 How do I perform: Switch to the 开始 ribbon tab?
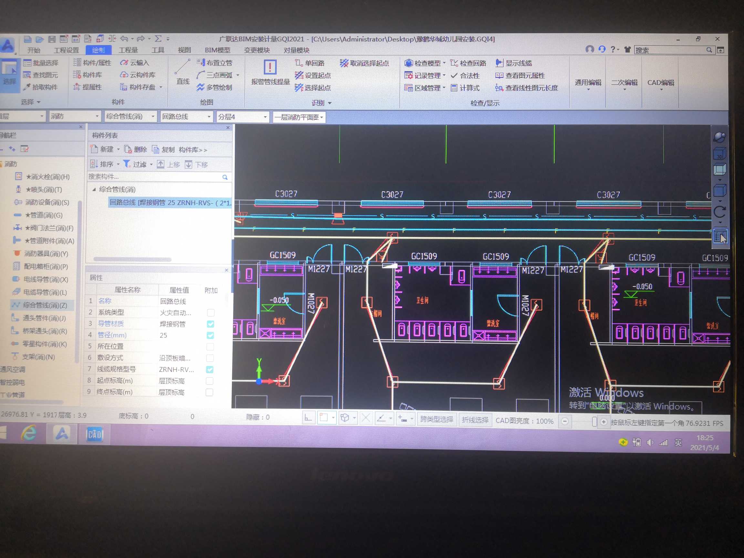coord(34,50)
